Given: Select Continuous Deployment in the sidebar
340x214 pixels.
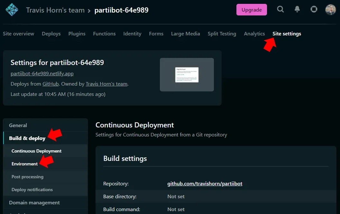Looking at the screenshot, I should coord(36,151).
